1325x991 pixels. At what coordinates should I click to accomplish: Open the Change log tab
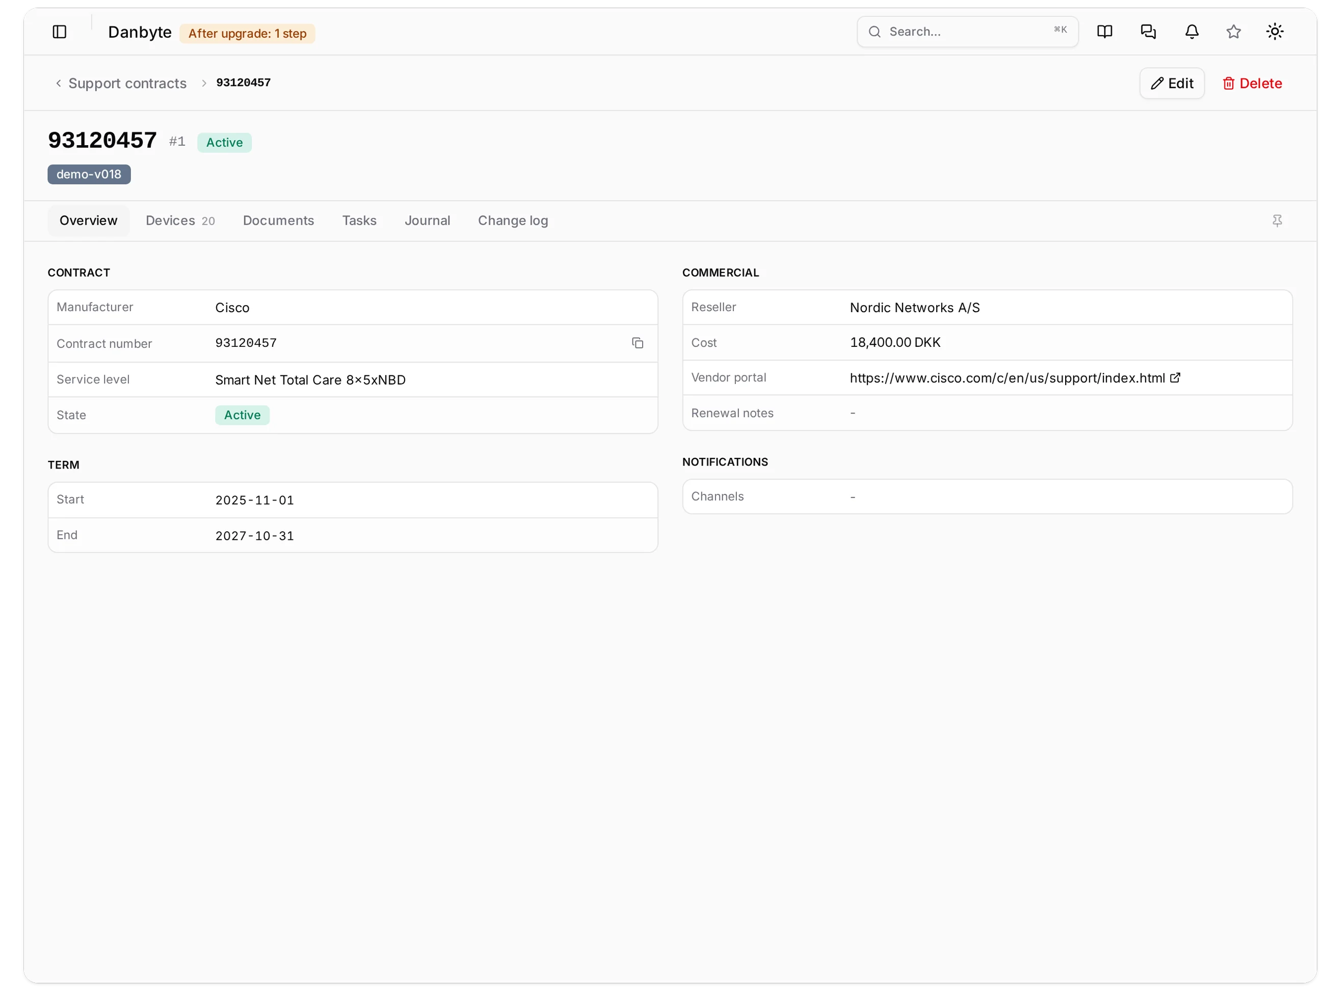[513, 221]
